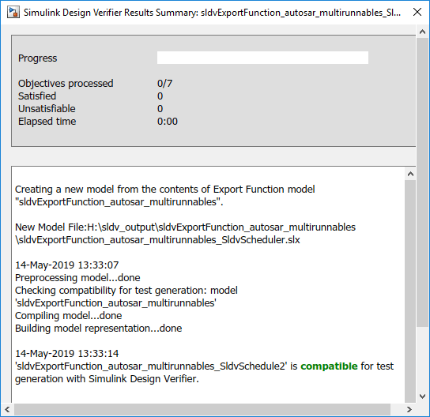This screenshot has width=430, height=417.
Task: Click the Satisfied label
Action: [37, 96]
